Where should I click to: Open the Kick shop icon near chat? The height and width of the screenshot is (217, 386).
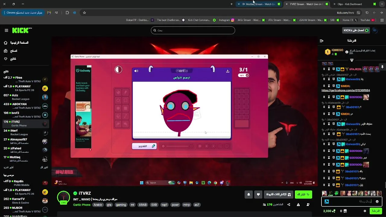(x=345, y=211)
